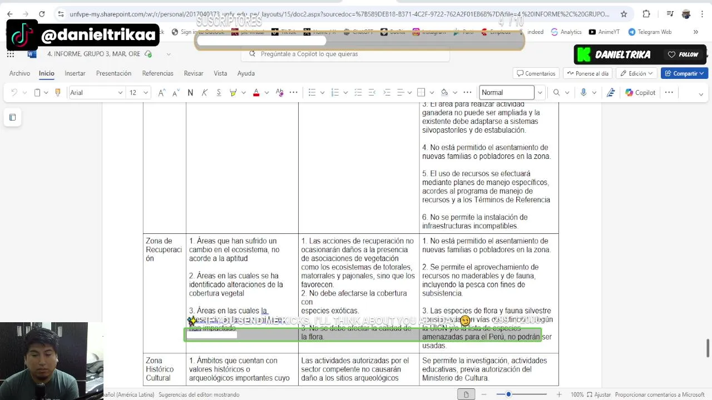This screenshot has width=712, height=400.
Task: Switch to the Presentación tab
Action: tap(113, 73)
